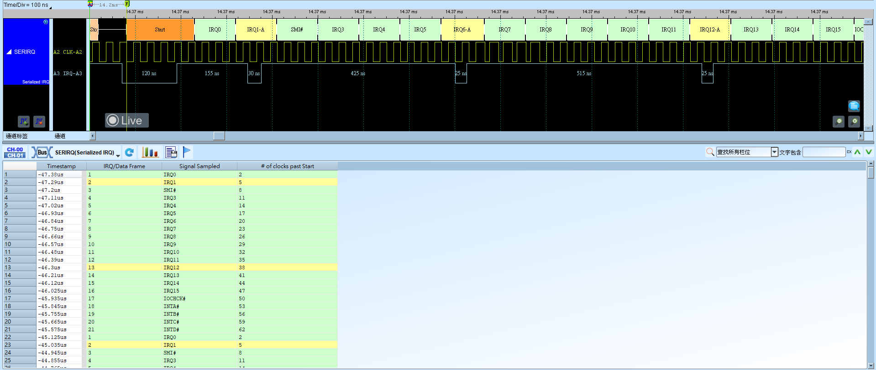Screen dimensions: 876x370
Task: Open the SERIRQ(Serialized IRQ) bus dropdown
Action: pyautogui.click(x=118, y=155)
